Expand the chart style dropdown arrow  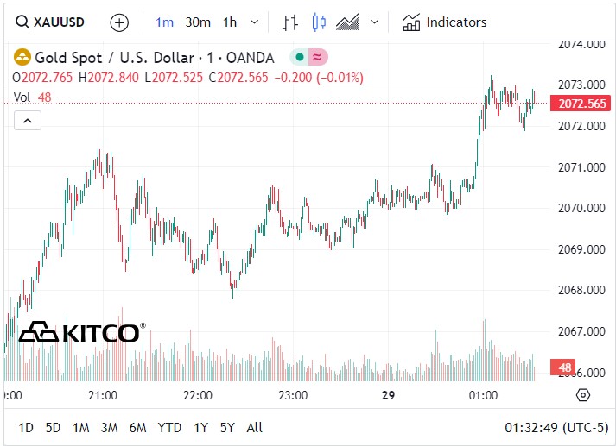pos(373,22)
